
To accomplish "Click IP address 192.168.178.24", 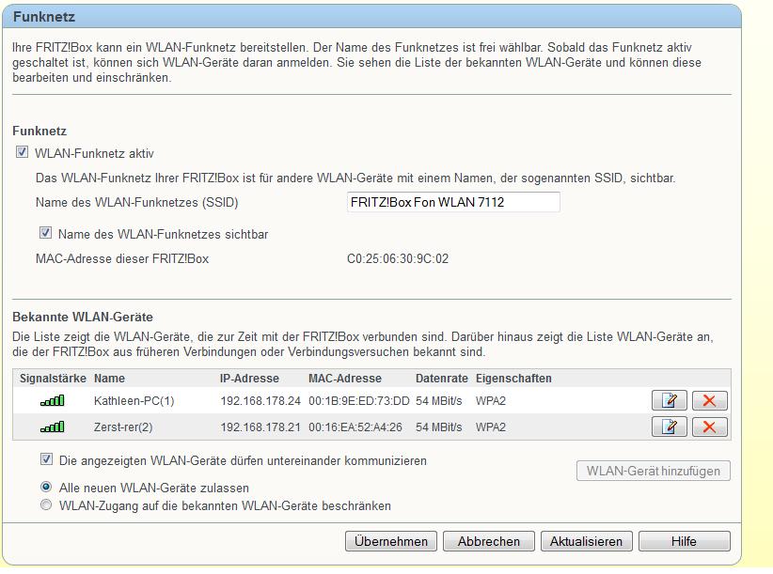I will [260, 401].
